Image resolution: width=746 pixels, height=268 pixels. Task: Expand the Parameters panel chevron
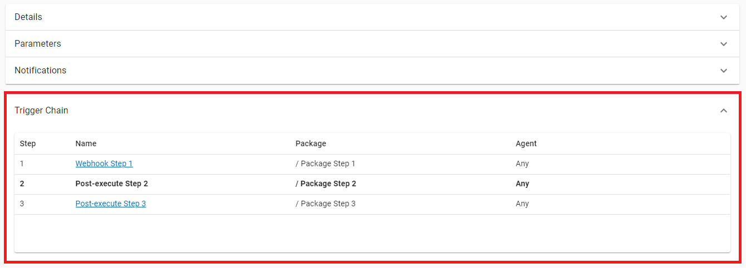pyautogui.click(x=723, y=44)
